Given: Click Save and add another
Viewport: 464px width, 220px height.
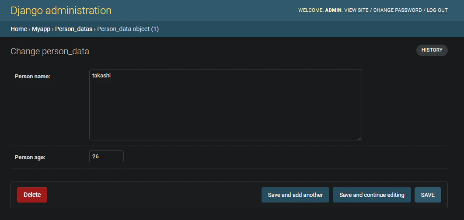Looking at the screenshot, I should 295,195.
